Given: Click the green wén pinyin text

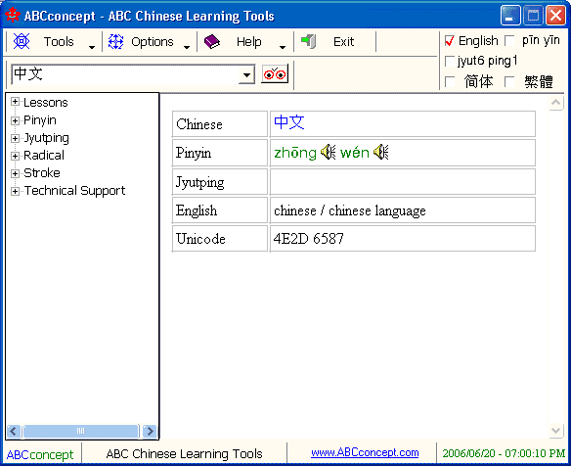Looking at the screenshot, I should click(x=355, y=153).
